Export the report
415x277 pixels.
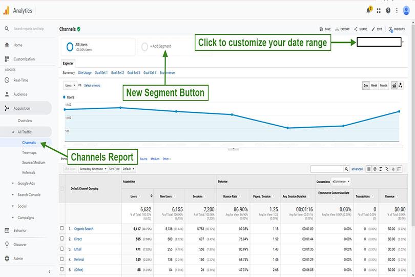coord(342,29)
